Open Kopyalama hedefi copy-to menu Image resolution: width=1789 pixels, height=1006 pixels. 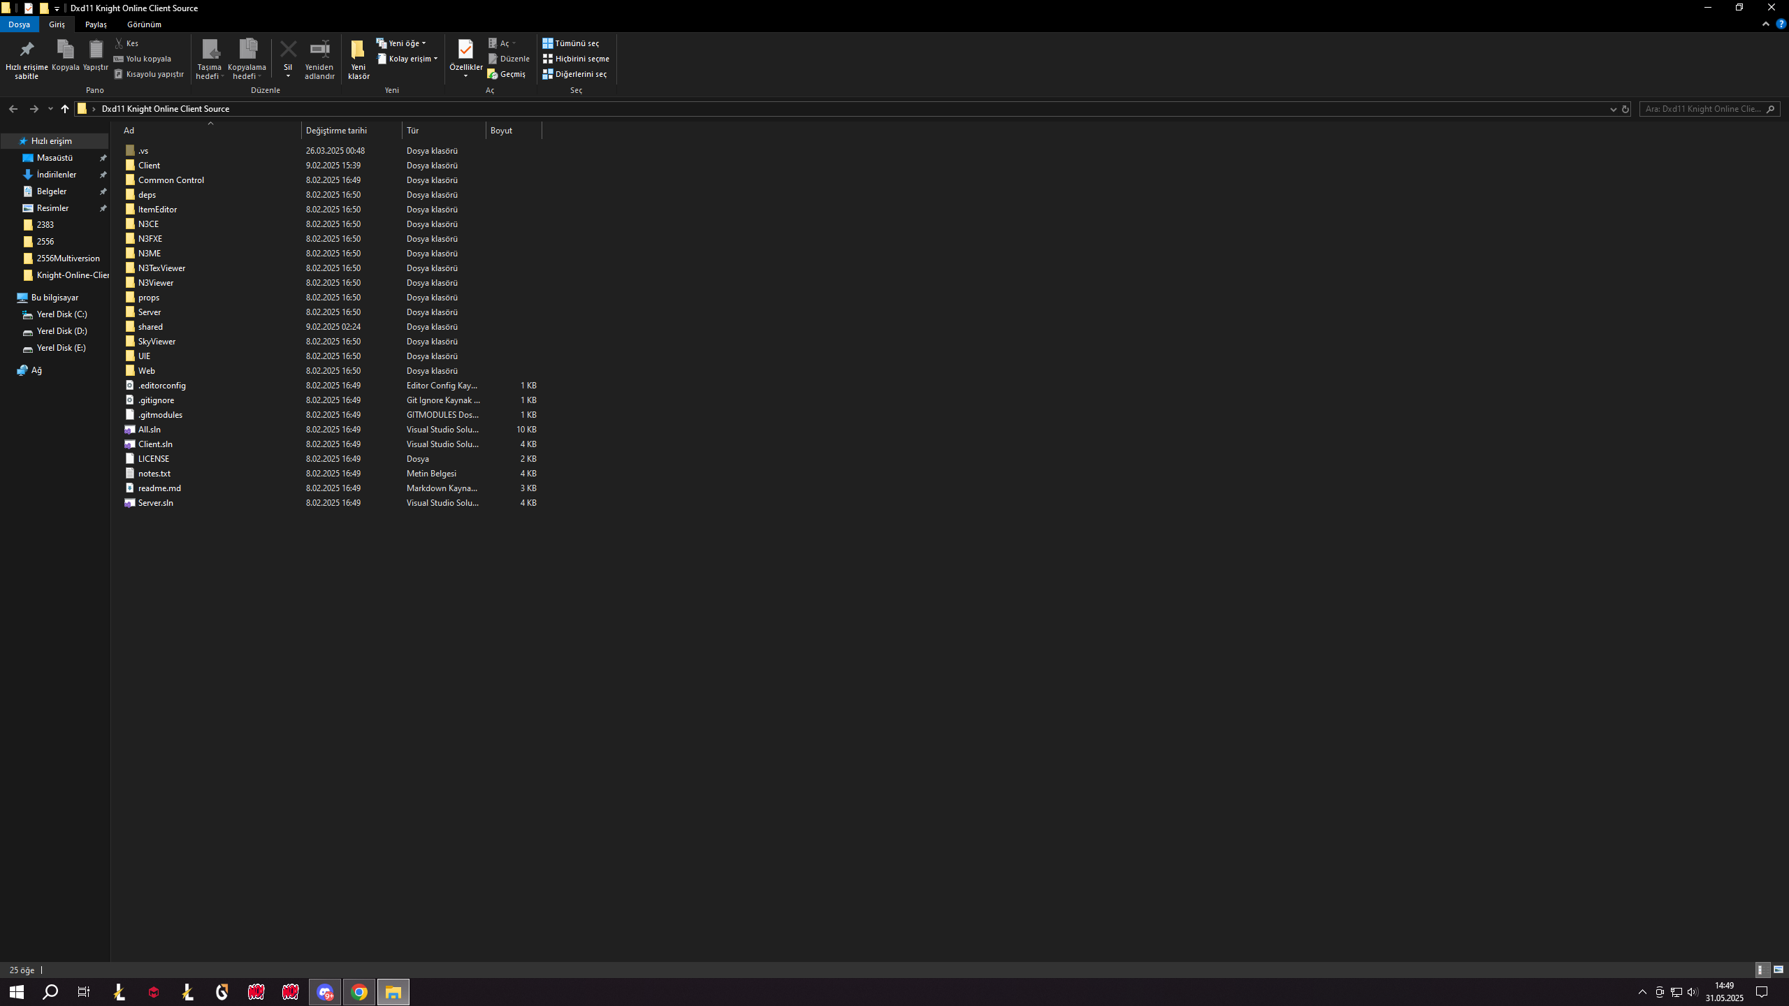click(x=247, y=59)
